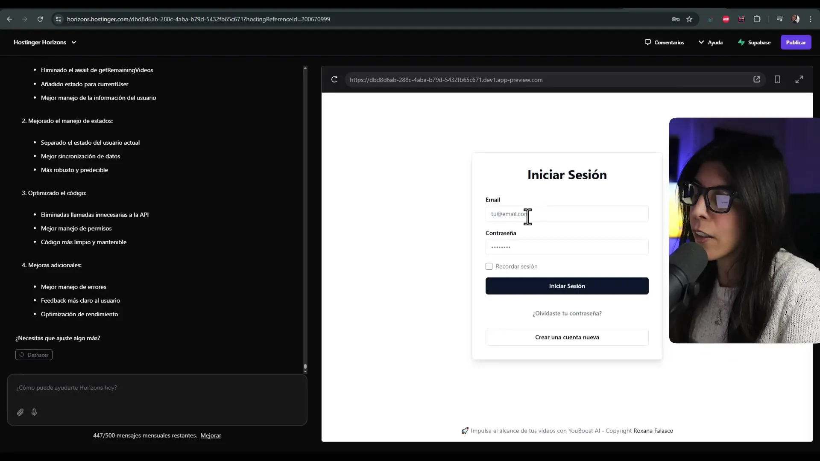Image resolution: width=820 pixels, height=461 pixels.
Task: Undo changes with the Deshacer button
Action: point(34,355)
